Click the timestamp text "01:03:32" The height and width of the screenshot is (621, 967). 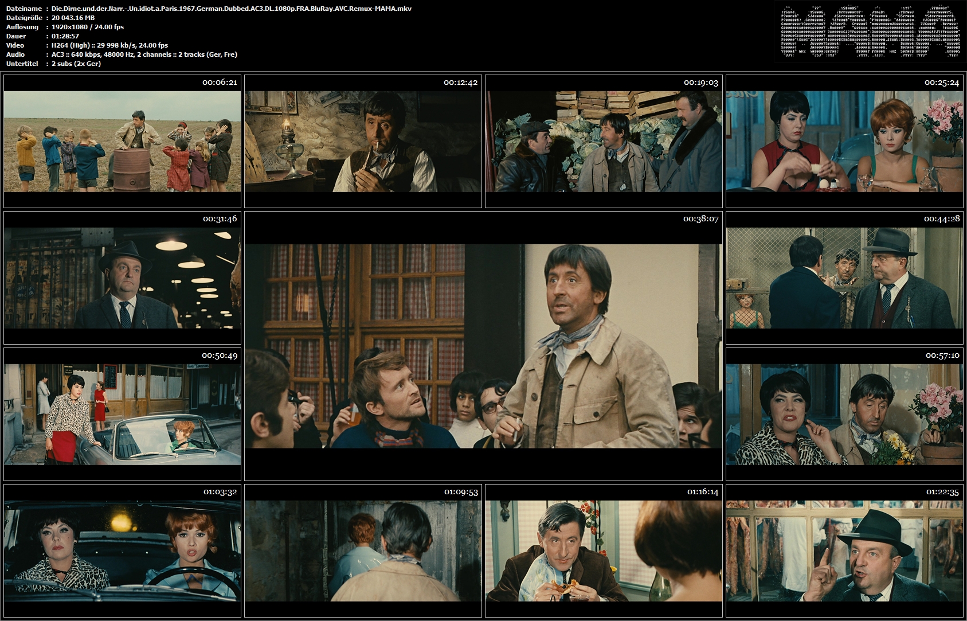[x=220, y=491]
